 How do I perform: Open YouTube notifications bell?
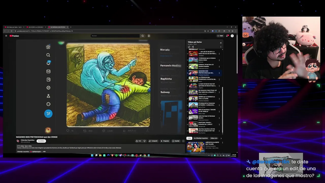[227, 36]
